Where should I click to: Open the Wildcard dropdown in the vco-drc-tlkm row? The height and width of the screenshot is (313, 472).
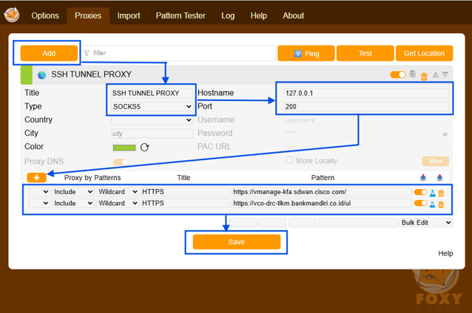pos(118,203)
